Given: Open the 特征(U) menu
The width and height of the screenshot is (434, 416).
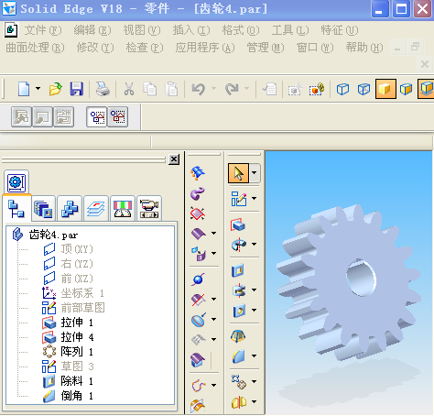Looking at the screenshot, I should 340,30.
